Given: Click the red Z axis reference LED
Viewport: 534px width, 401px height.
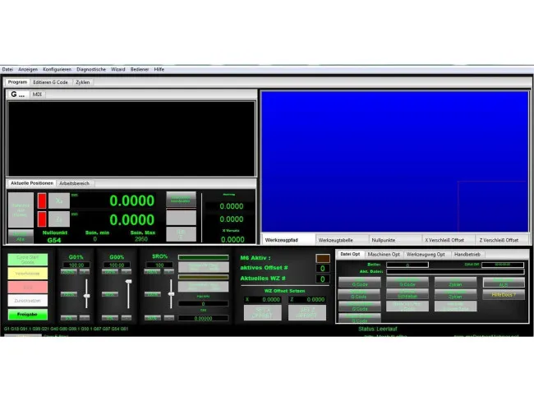Looking at the screenshot, I should pyautogui.click(x=42, y=219).
